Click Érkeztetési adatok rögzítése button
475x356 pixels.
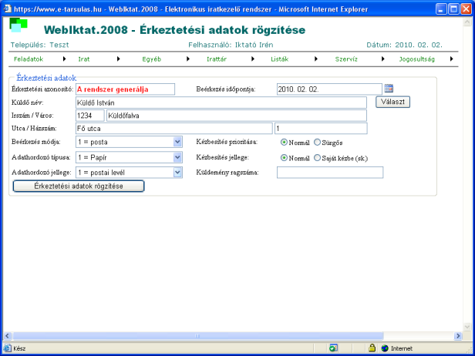[x=79, y=186]
